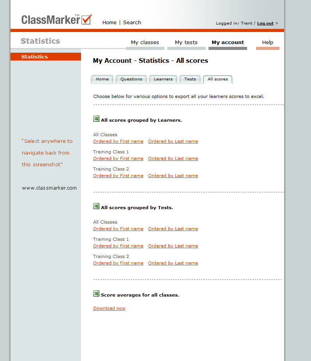The image size is (311, 361).
Task: Export Learners Training Class 2 by Last name
Action: tap(173, 176)
